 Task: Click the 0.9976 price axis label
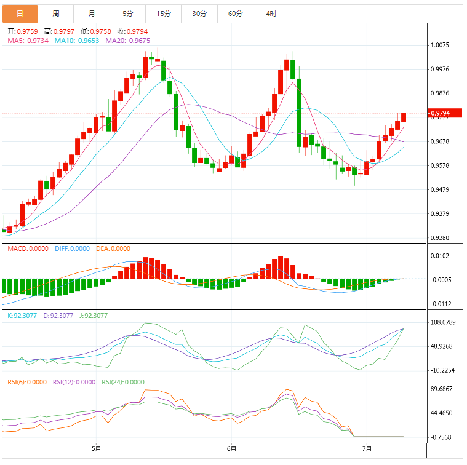(x=439, y=69)
